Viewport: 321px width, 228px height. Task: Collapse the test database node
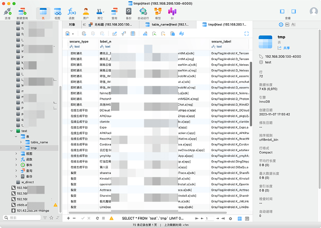(12, 131)
